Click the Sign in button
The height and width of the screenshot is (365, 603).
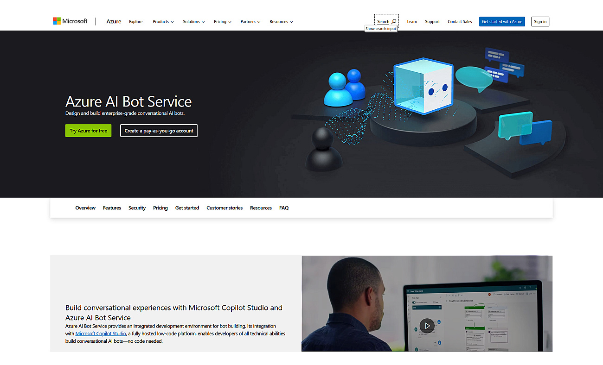[x=540, y=22]
